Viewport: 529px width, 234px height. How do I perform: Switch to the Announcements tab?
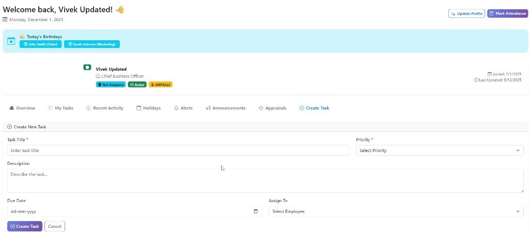(225, 108)
